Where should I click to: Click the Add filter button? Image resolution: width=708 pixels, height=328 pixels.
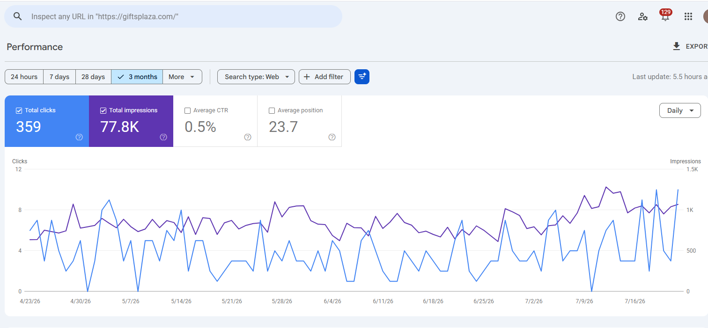(x=324, y=77)
